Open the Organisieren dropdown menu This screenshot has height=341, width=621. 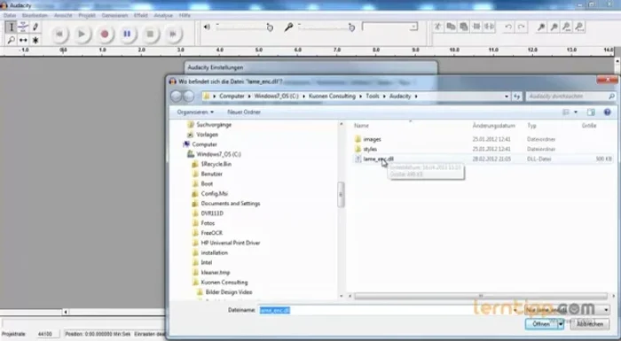(x=195, y=112)
